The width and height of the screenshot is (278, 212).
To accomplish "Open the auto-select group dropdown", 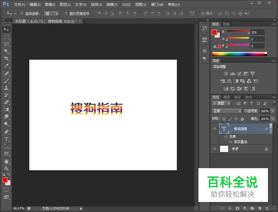I will (51, 14).
